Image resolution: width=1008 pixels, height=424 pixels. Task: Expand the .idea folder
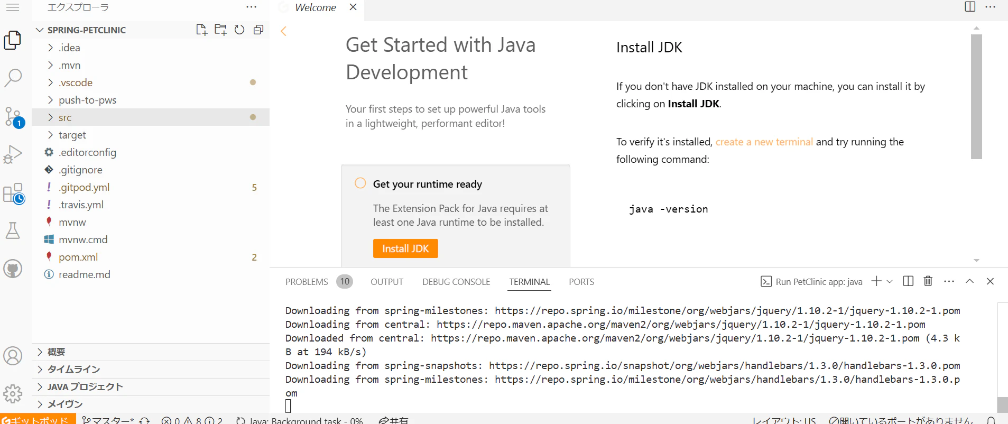tap(151, 48)
